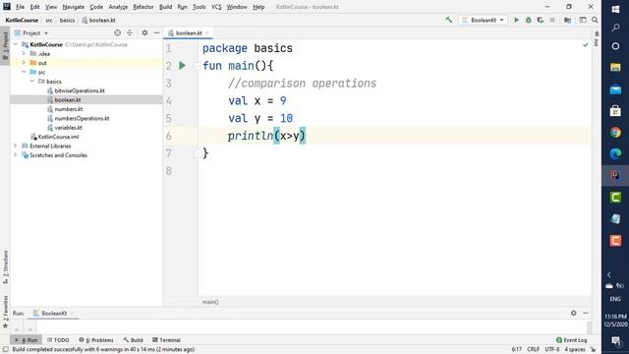The height and width of the screenshot is (354, 629).
Task: Click the Windows taskbar search icon
Action: (x=615, y=28)
